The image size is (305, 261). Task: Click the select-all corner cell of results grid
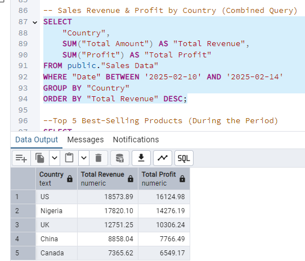tap(23, 178)
